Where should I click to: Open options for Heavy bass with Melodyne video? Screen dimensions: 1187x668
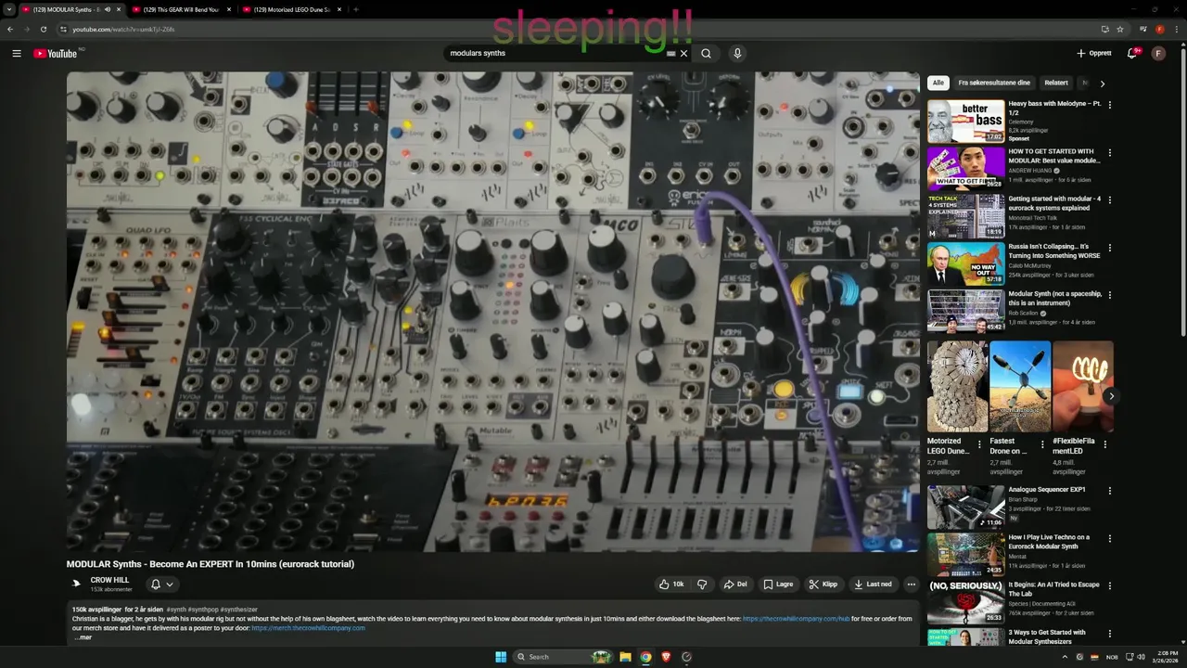1109,105
